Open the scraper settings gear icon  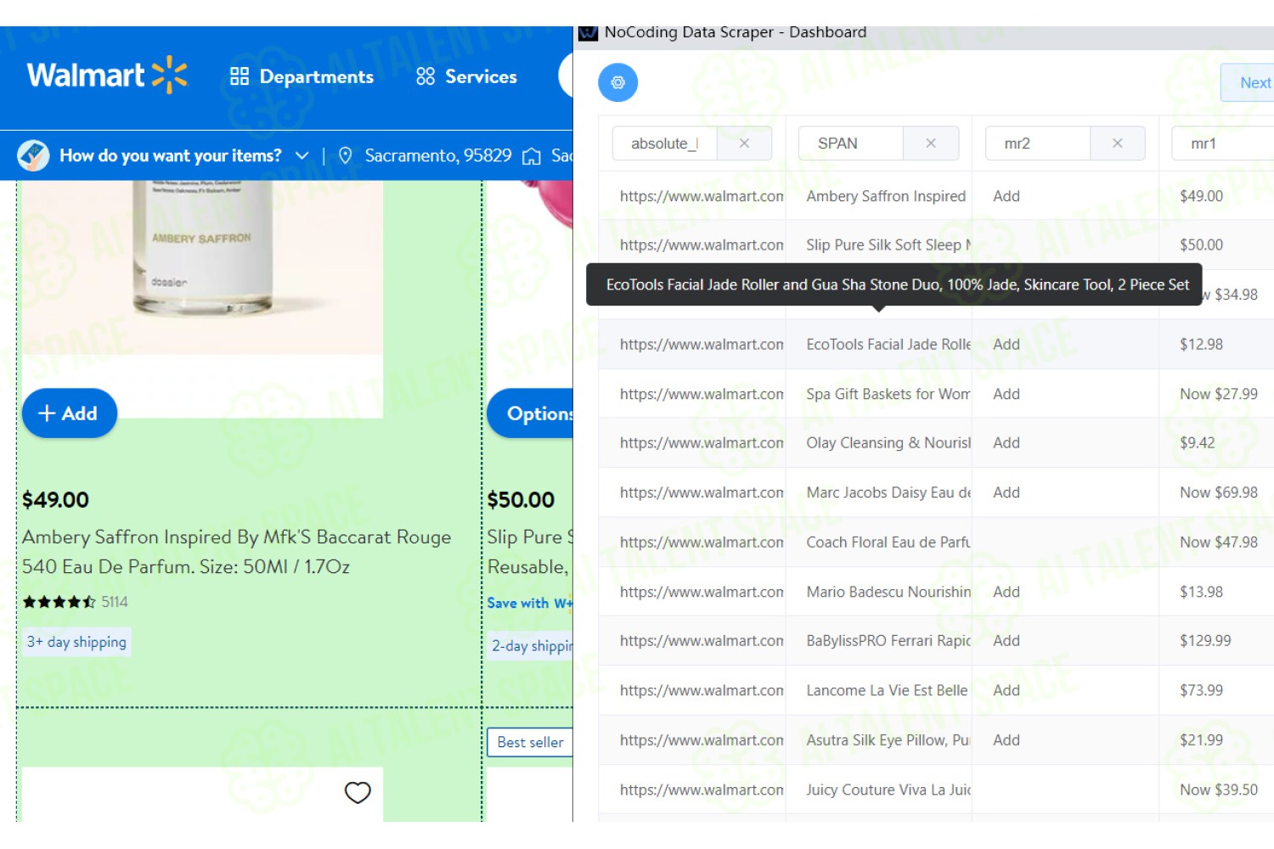click(618, 82)
